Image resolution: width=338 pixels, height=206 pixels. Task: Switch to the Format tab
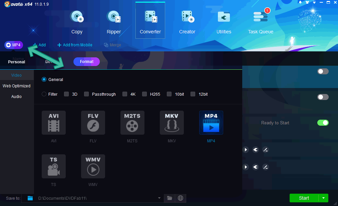click(x=87, y=62)
